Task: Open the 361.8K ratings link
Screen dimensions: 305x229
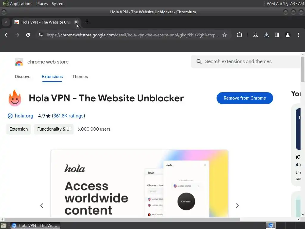Action: click(x=69, y=116)
